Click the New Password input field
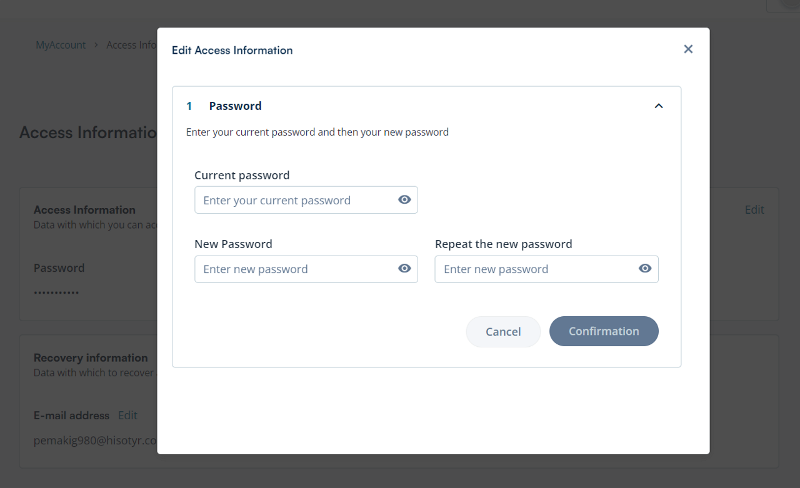 click(x=294, y=269)
